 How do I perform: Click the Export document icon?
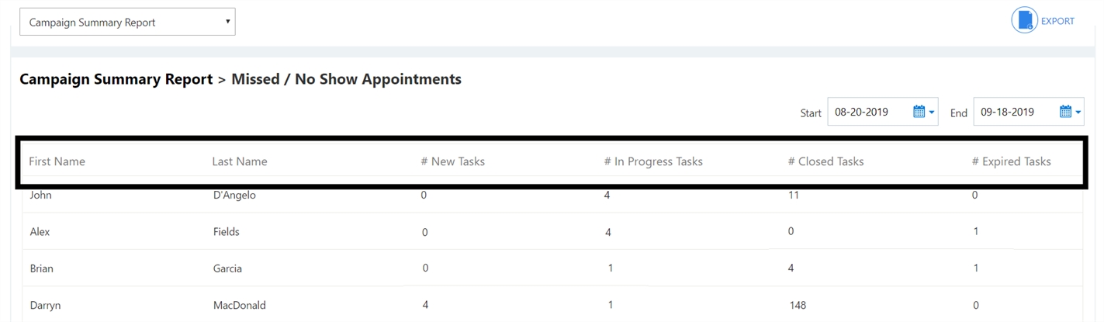pyautogui.click(x=1024, y=20)
